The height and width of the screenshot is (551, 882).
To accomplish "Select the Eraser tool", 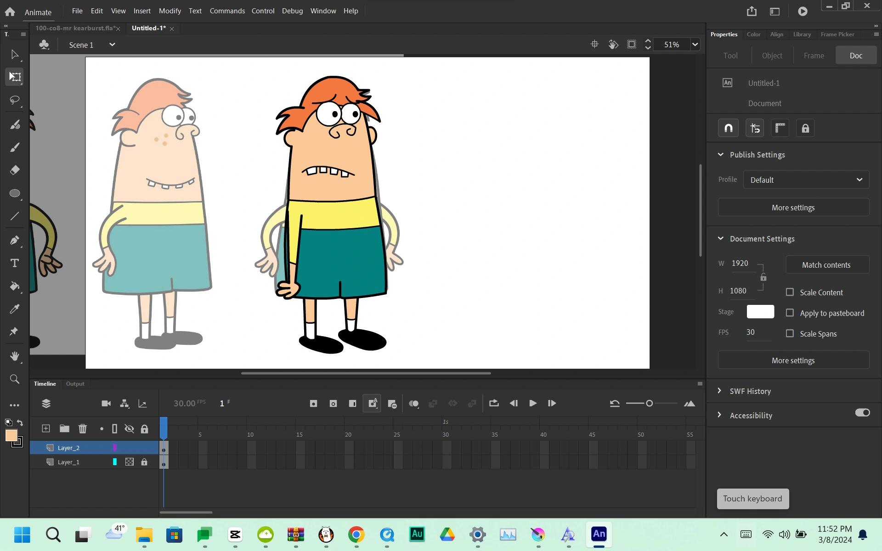I will (x=14, y=170).
